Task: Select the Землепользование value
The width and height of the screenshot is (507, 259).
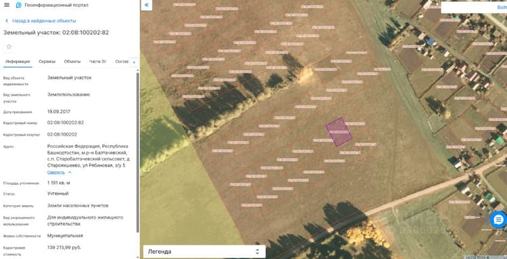Action: (68, 94)
